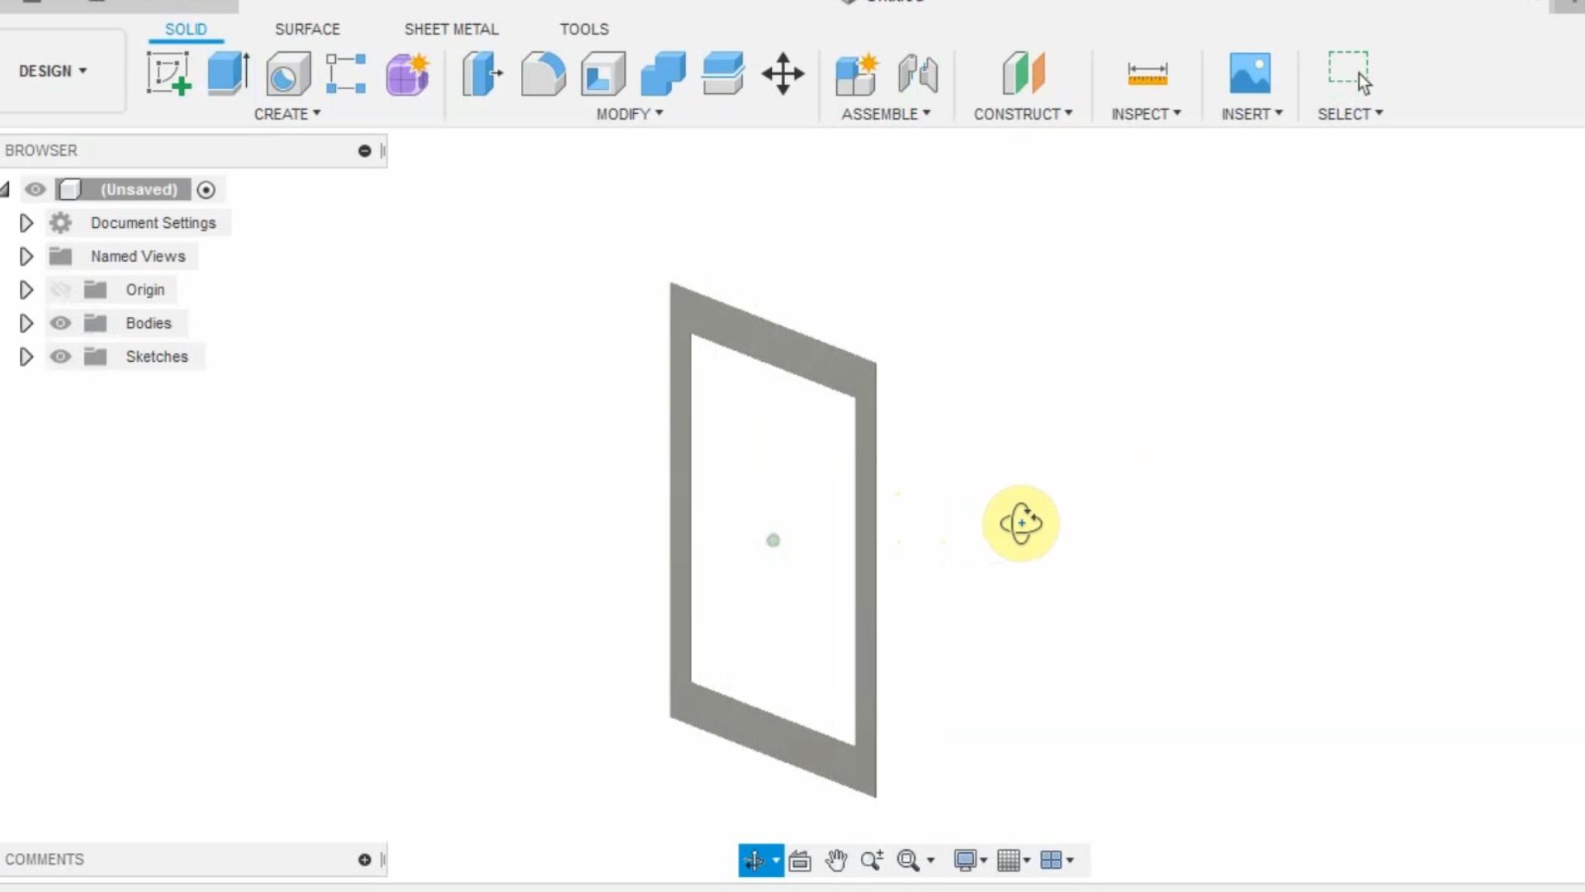Expand the Document Settings tree item
This screenshot has height=892, width=1585.
pos(26,222)
